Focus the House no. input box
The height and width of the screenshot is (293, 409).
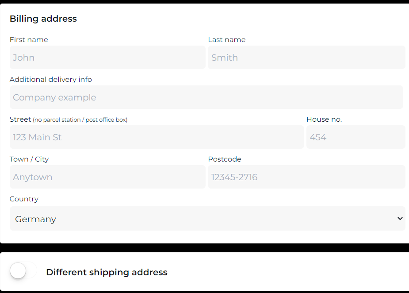[355, 137]
